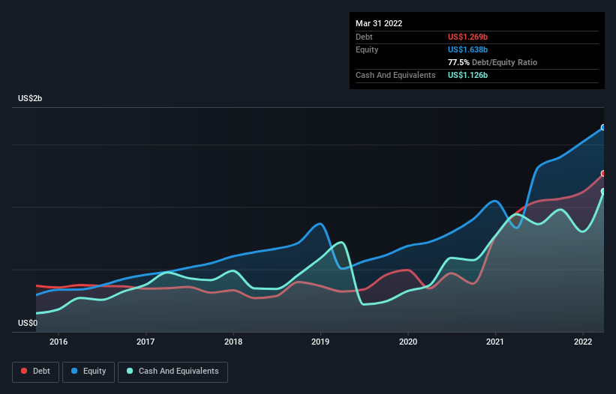Click the red dot beside Debt legend
The width and height of the screenshot is (616, 394).
25,372
